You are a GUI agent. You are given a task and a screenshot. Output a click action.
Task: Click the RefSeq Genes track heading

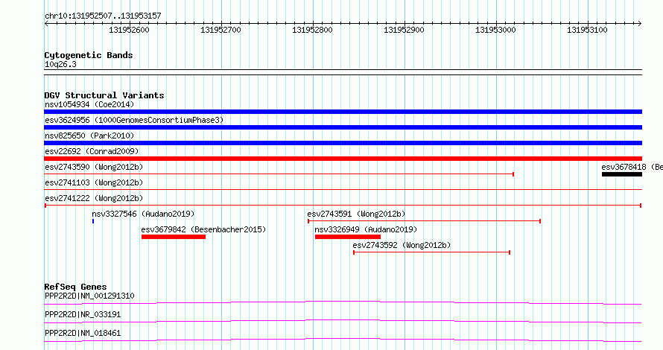click(75, 287)
